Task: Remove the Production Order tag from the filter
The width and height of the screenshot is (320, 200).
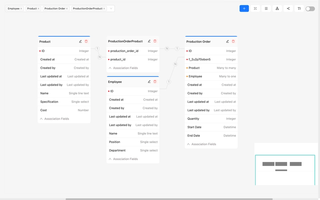Action: pos(67,8)
